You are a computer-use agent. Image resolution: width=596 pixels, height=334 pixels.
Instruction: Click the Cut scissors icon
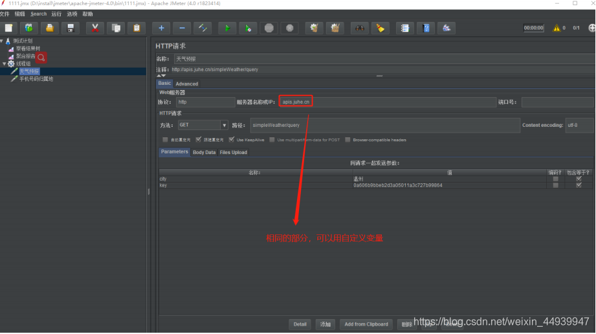(95, 28)
